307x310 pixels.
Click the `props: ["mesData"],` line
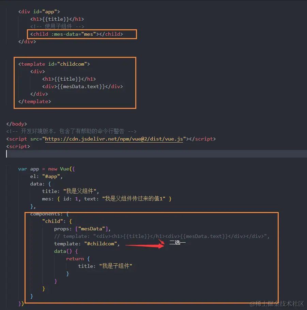pyautogui.click(x=82, y=229)
